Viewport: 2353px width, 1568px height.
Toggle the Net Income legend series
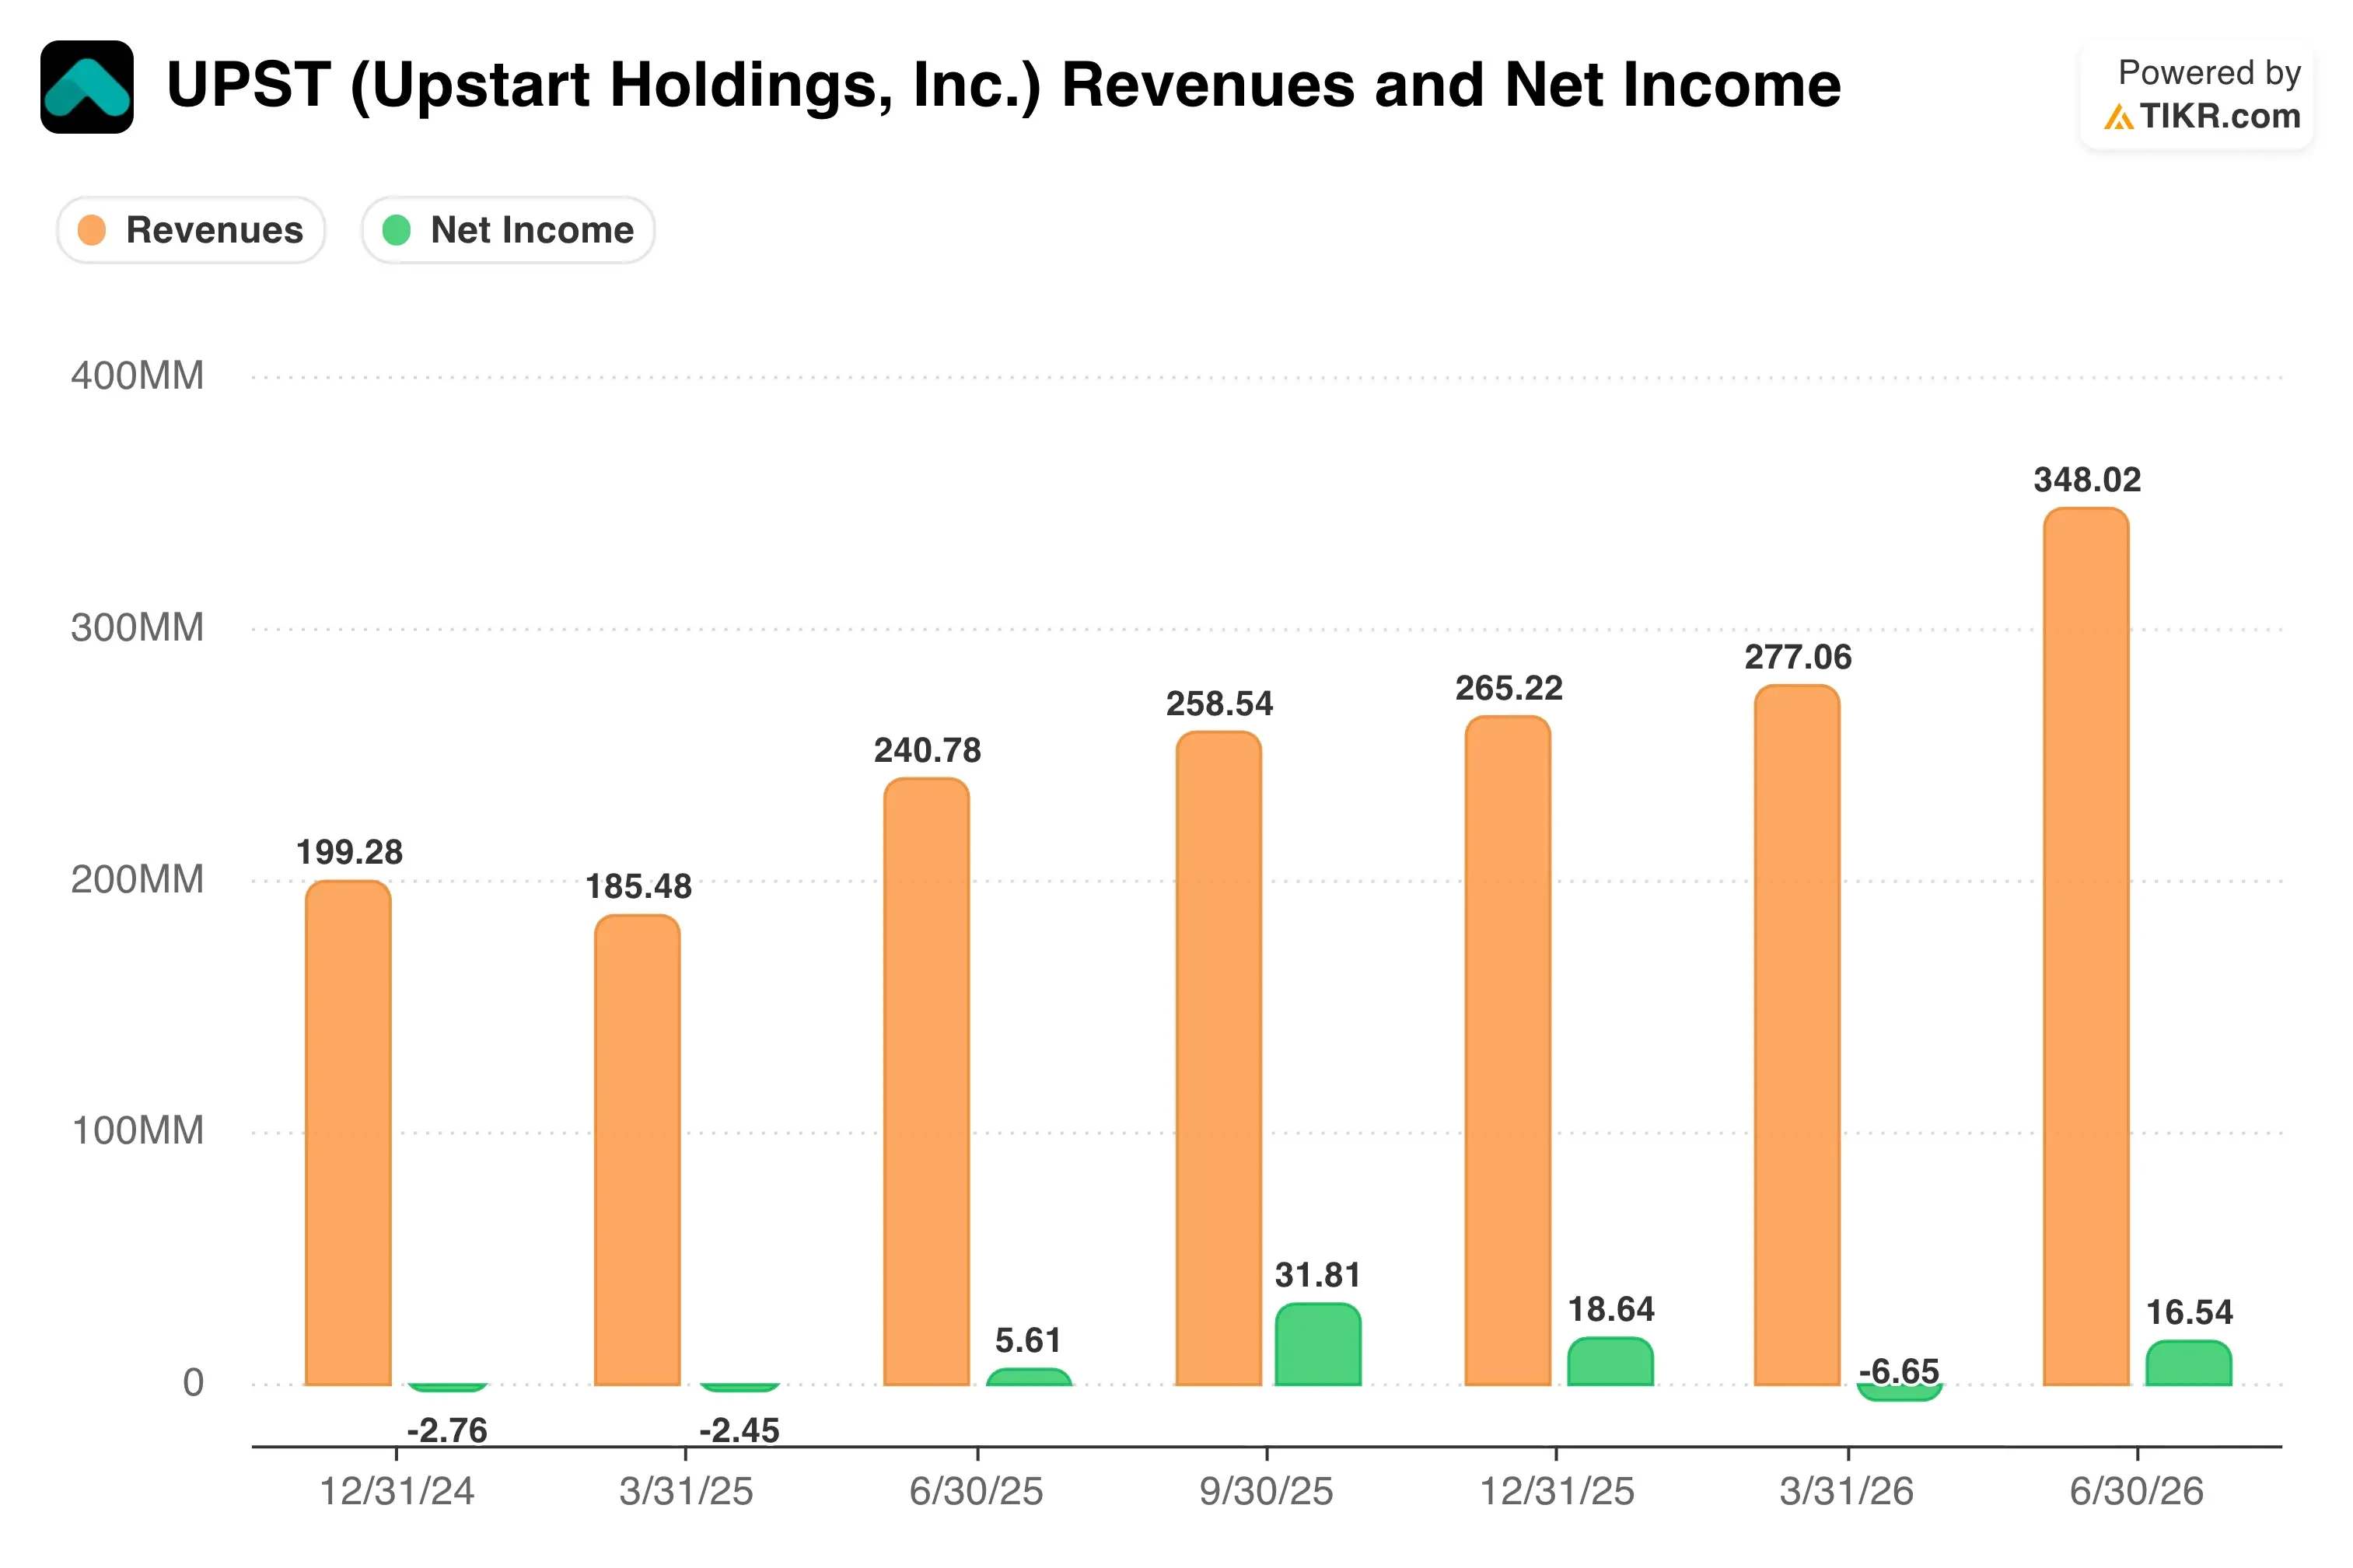(508, 230)
